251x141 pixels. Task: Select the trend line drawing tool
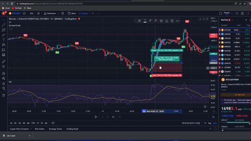(x=4, y=25)
